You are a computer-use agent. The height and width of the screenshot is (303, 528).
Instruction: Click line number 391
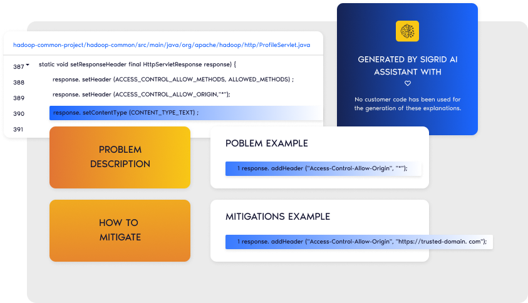click(x=18, y=130)
